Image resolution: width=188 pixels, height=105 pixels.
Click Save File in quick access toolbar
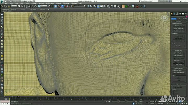10,1
